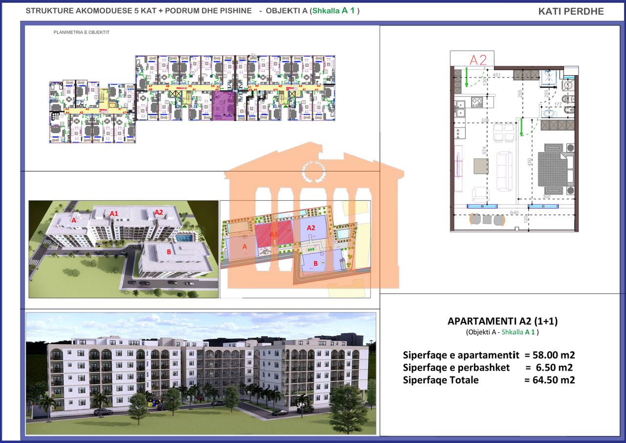Viewport: 626px width, 443px height.
Task: Click the swimming pool in the aerial render
Action: (186, 239)
